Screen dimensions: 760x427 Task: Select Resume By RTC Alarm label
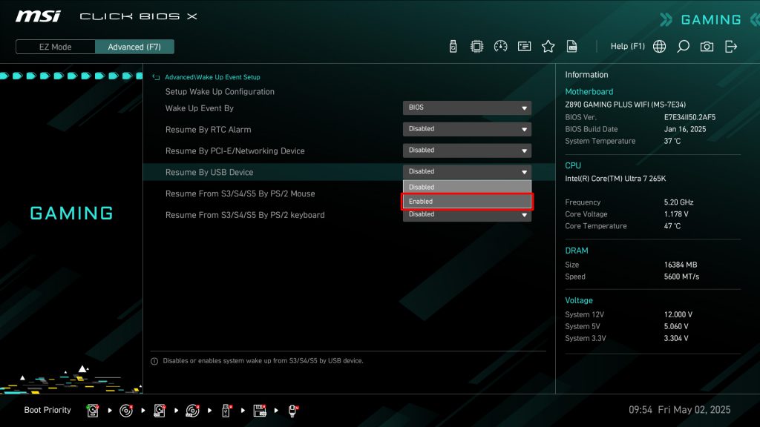click(208, 129)
